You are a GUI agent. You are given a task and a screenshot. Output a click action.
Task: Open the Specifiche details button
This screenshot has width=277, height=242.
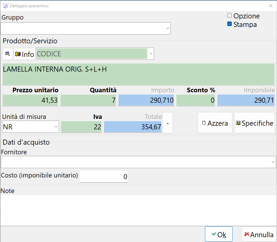tap(254, 123)
